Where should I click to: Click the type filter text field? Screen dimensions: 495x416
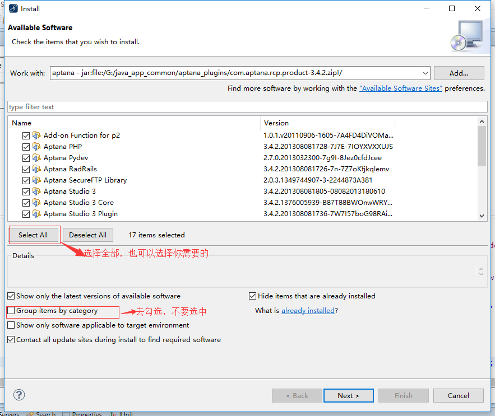tap(248, 106)
